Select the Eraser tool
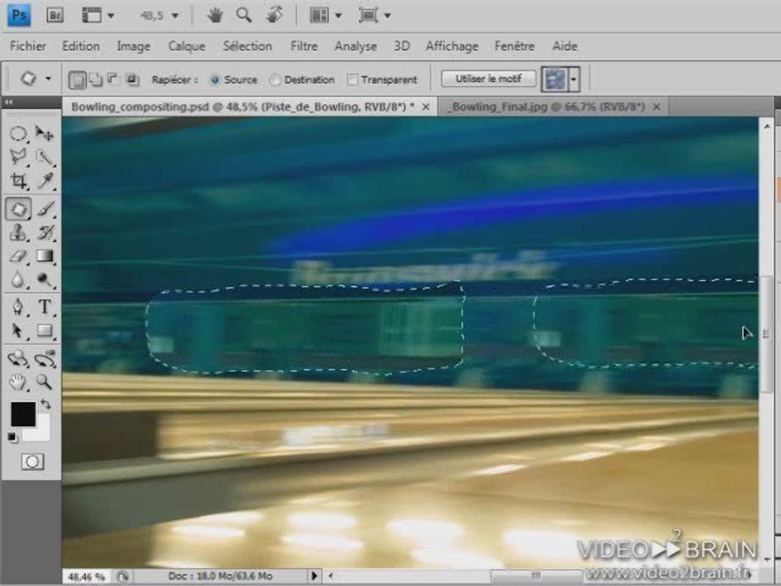 coord(19,256)
